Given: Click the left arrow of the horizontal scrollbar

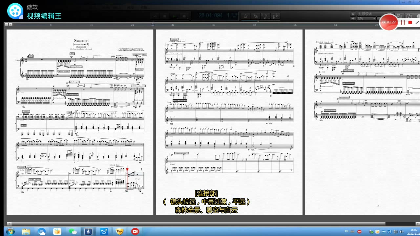Looking at the screenshot, I should pyautogui.click(x=9, y=224).
